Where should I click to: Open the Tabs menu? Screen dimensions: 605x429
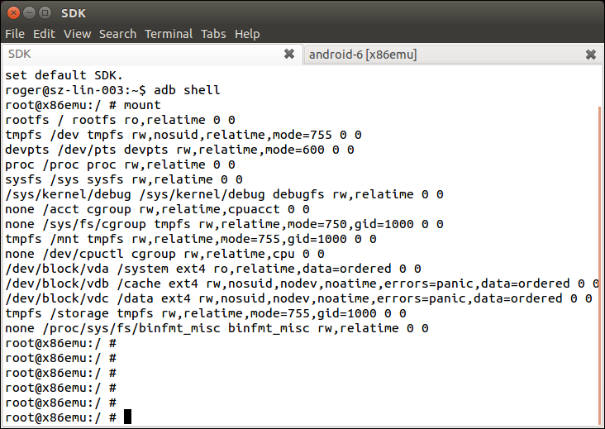click(213, 34)
